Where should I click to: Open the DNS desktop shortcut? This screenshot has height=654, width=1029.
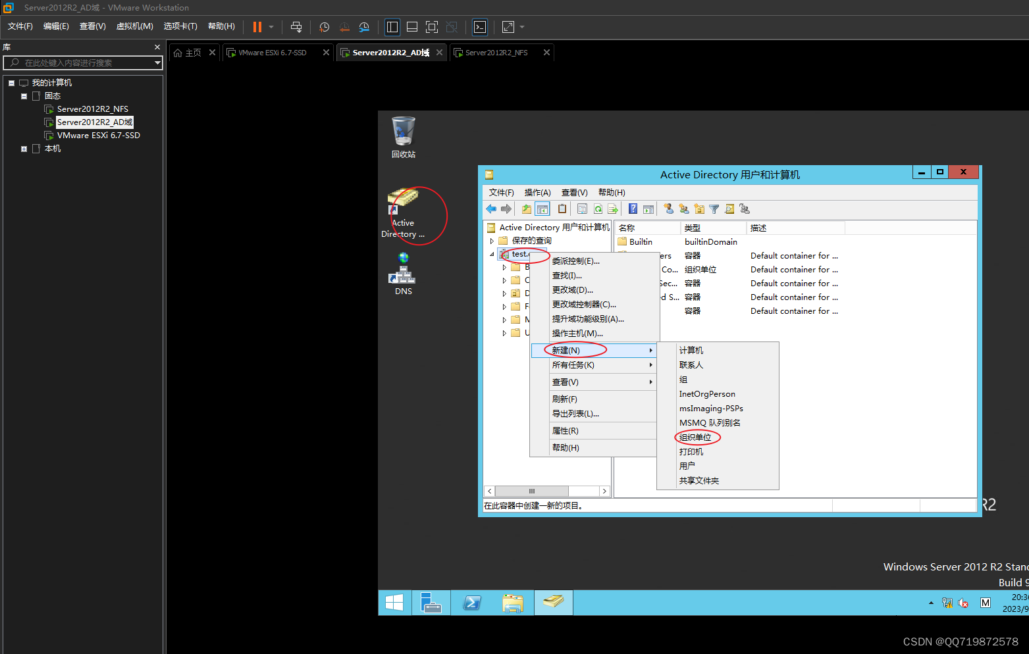tap(404, 274)
